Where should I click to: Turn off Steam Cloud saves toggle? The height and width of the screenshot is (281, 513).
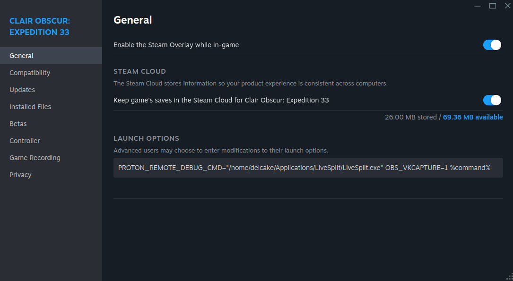[x=492, y=100]
